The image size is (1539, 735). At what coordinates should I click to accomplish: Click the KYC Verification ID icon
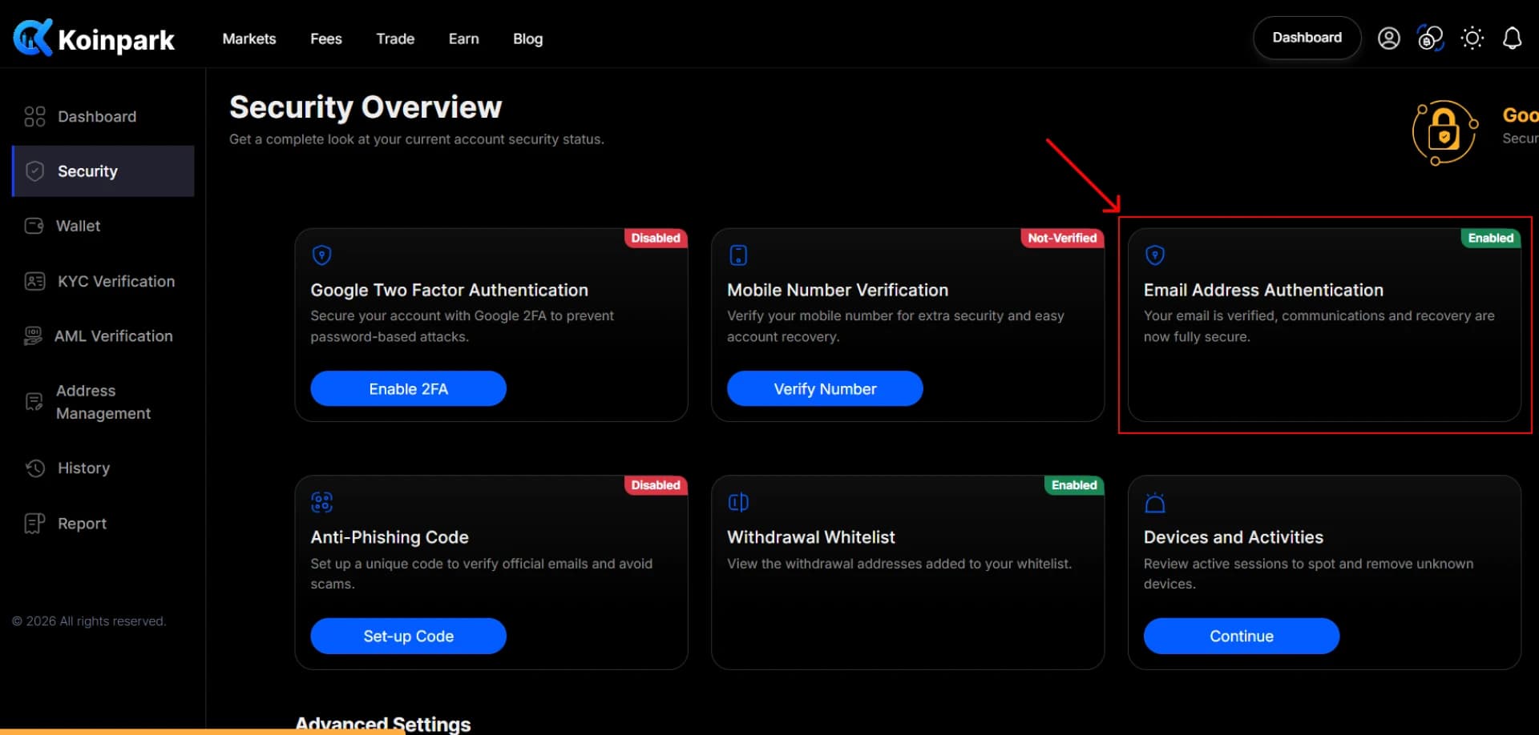pyautogui.click(x=34, y=281)
